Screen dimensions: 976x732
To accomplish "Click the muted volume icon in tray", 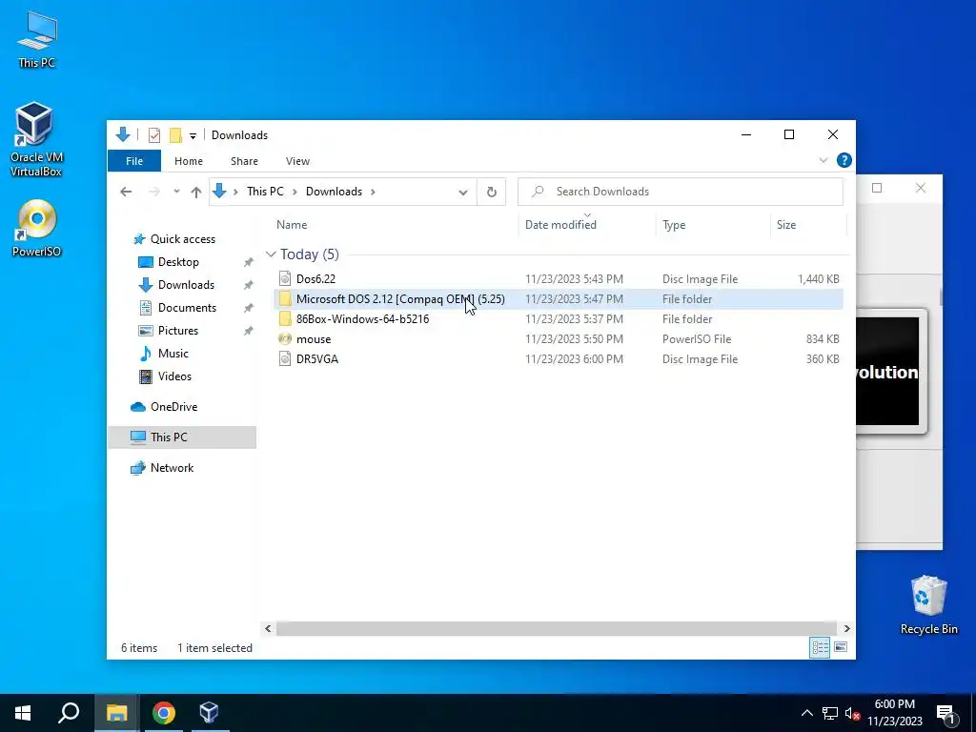I will click(852, 713).
